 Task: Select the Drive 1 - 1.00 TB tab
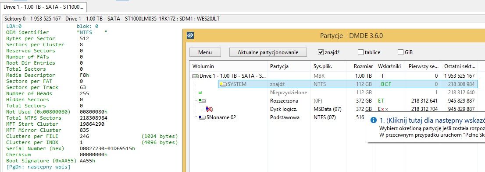(43, 7)
